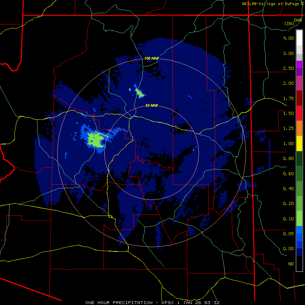
Task: Click the light gray 3.00 legend swatch
Action: pos(299,49)
